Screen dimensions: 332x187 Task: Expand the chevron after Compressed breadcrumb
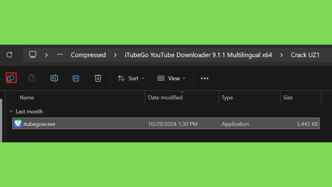click(x=115, y=55)
